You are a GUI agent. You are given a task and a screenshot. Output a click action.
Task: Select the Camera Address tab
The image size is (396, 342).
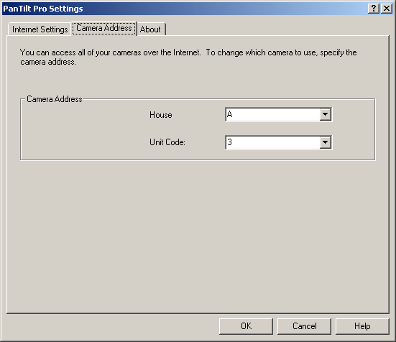pos(104,28)
